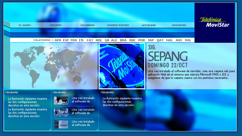Screen dimensions: 242x136
Task: Go to GRANDES PREMIOS section
Action: click(118, 25)
